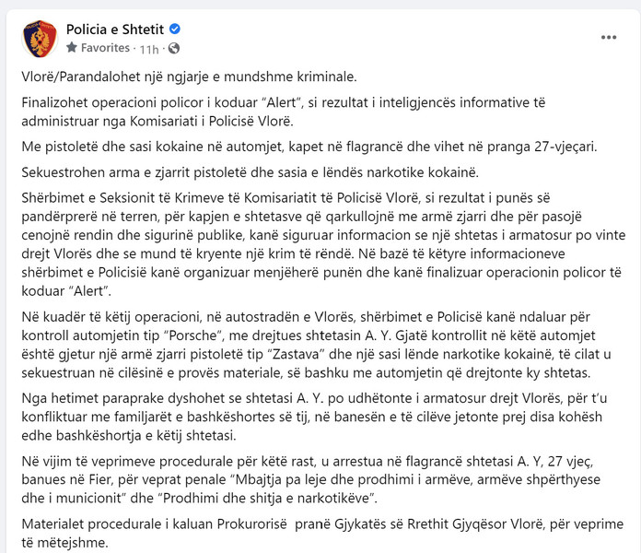Click the paragraph starting Në kuadër të këtij
The image size is (641, 553).
point(316,345)
